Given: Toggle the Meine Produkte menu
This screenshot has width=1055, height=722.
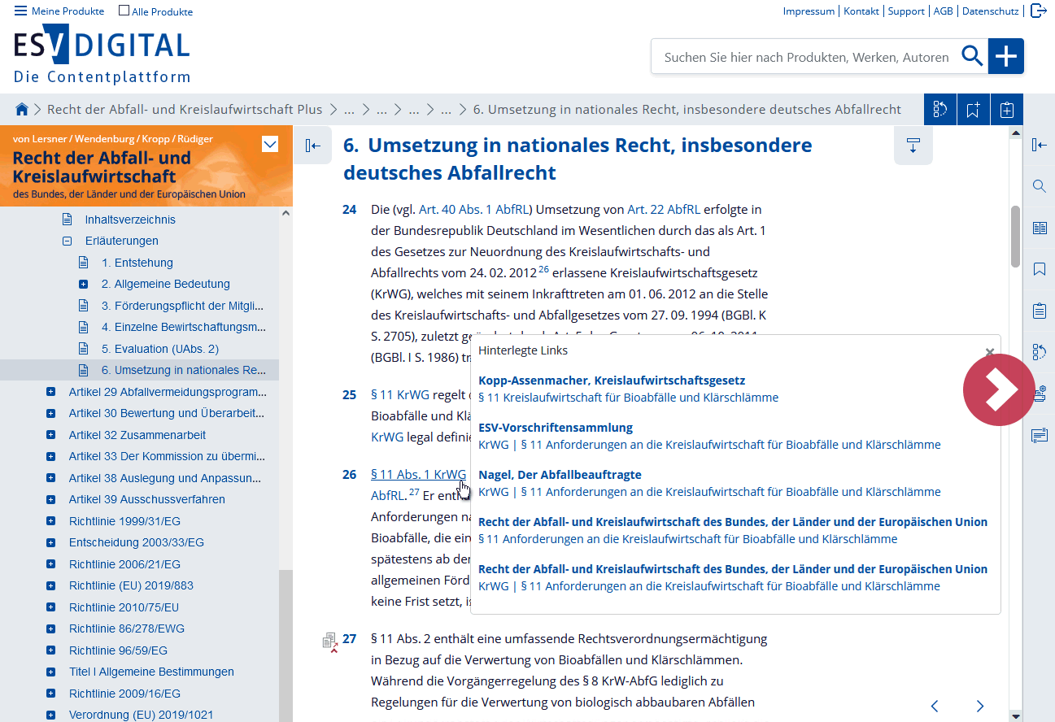Looking at the screenshot, I should tap(20, 11).
